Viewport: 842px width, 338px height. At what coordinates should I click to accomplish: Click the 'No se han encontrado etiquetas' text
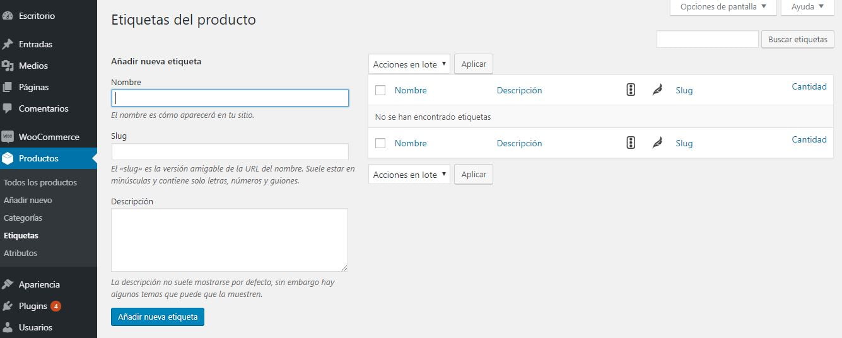[433, 117]
